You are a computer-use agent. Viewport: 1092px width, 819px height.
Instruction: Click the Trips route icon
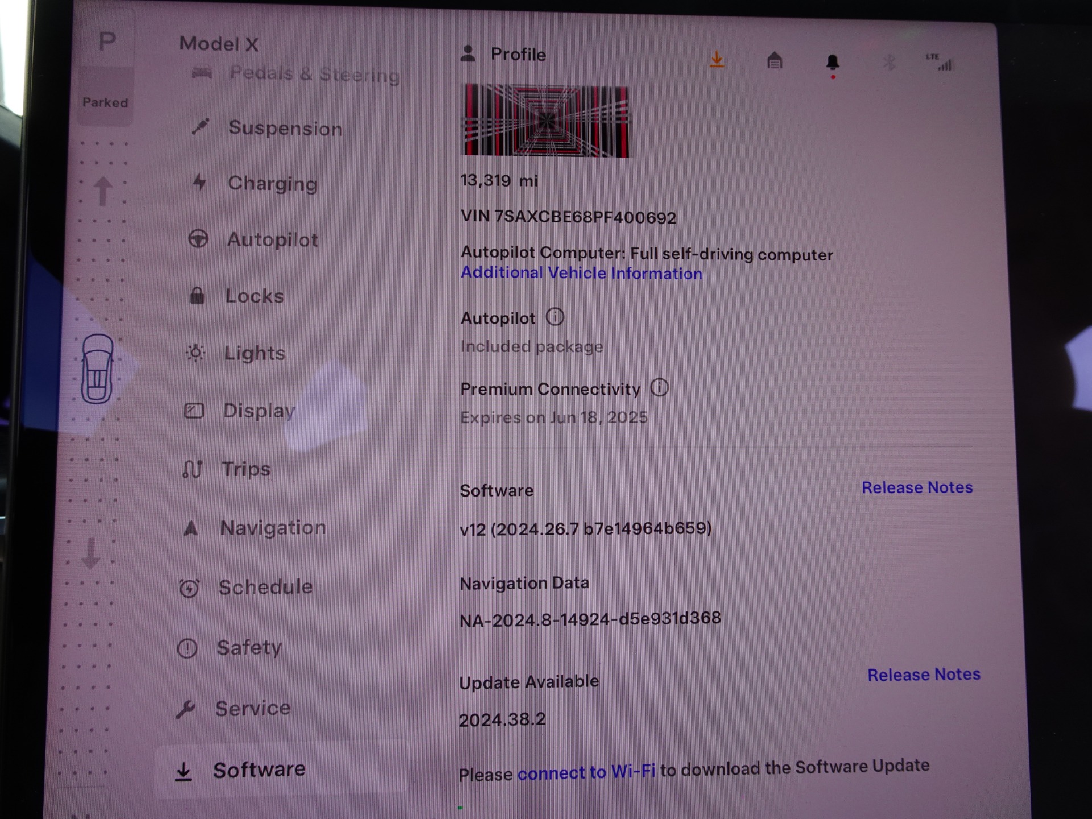pos(192,469)
